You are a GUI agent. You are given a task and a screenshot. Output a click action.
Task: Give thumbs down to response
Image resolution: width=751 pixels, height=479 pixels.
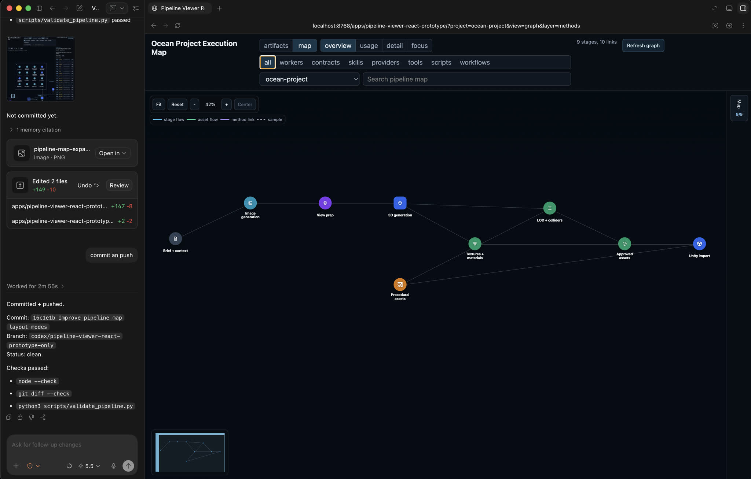coord(32,417)
